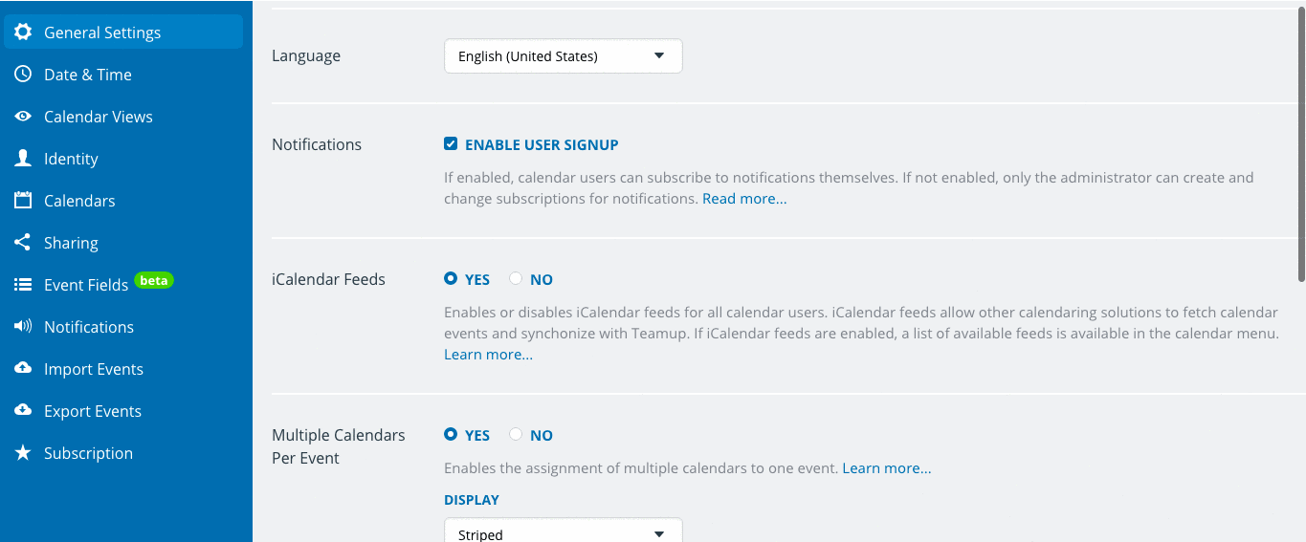Uncheck the Enable User Signup checkbox
Screen dimensions: 1306x542
pyautogui.click(x=451, y=144)
